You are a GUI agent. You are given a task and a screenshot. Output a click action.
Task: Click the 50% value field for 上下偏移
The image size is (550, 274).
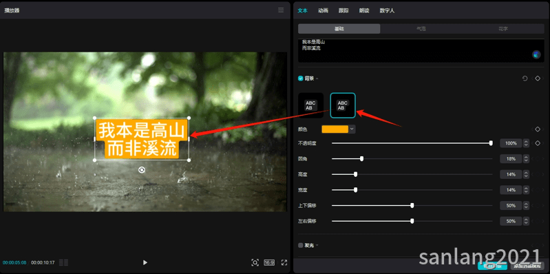point(511,206)
